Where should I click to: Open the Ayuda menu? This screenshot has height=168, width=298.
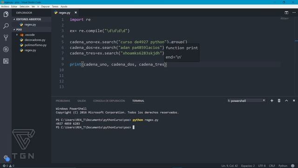[64, 7]
